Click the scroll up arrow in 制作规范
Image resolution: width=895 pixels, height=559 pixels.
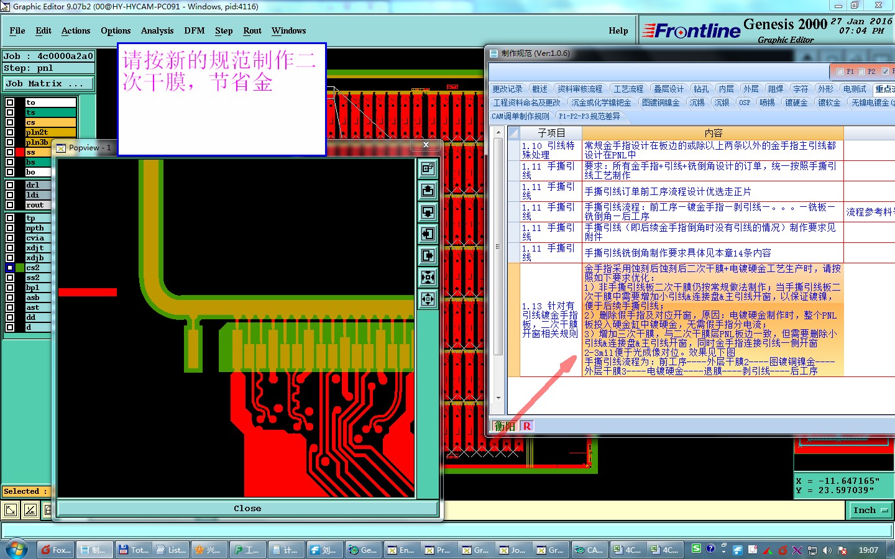pos(498,132)
